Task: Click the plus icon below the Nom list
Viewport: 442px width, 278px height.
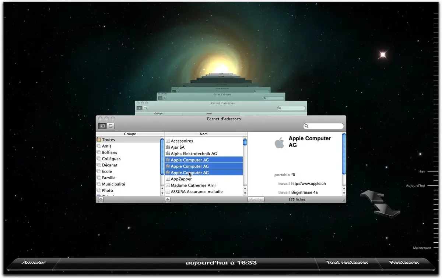Action: [168, 199]
